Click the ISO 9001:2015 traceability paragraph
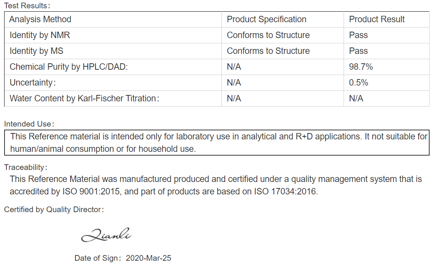This screenshot has width=433, height=266. [x=216, y=185]
